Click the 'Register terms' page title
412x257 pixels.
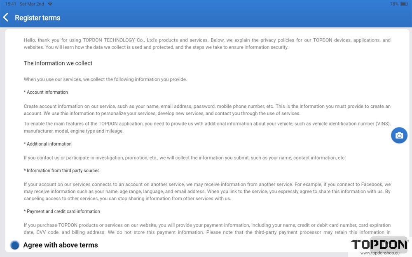pos(37,18)
